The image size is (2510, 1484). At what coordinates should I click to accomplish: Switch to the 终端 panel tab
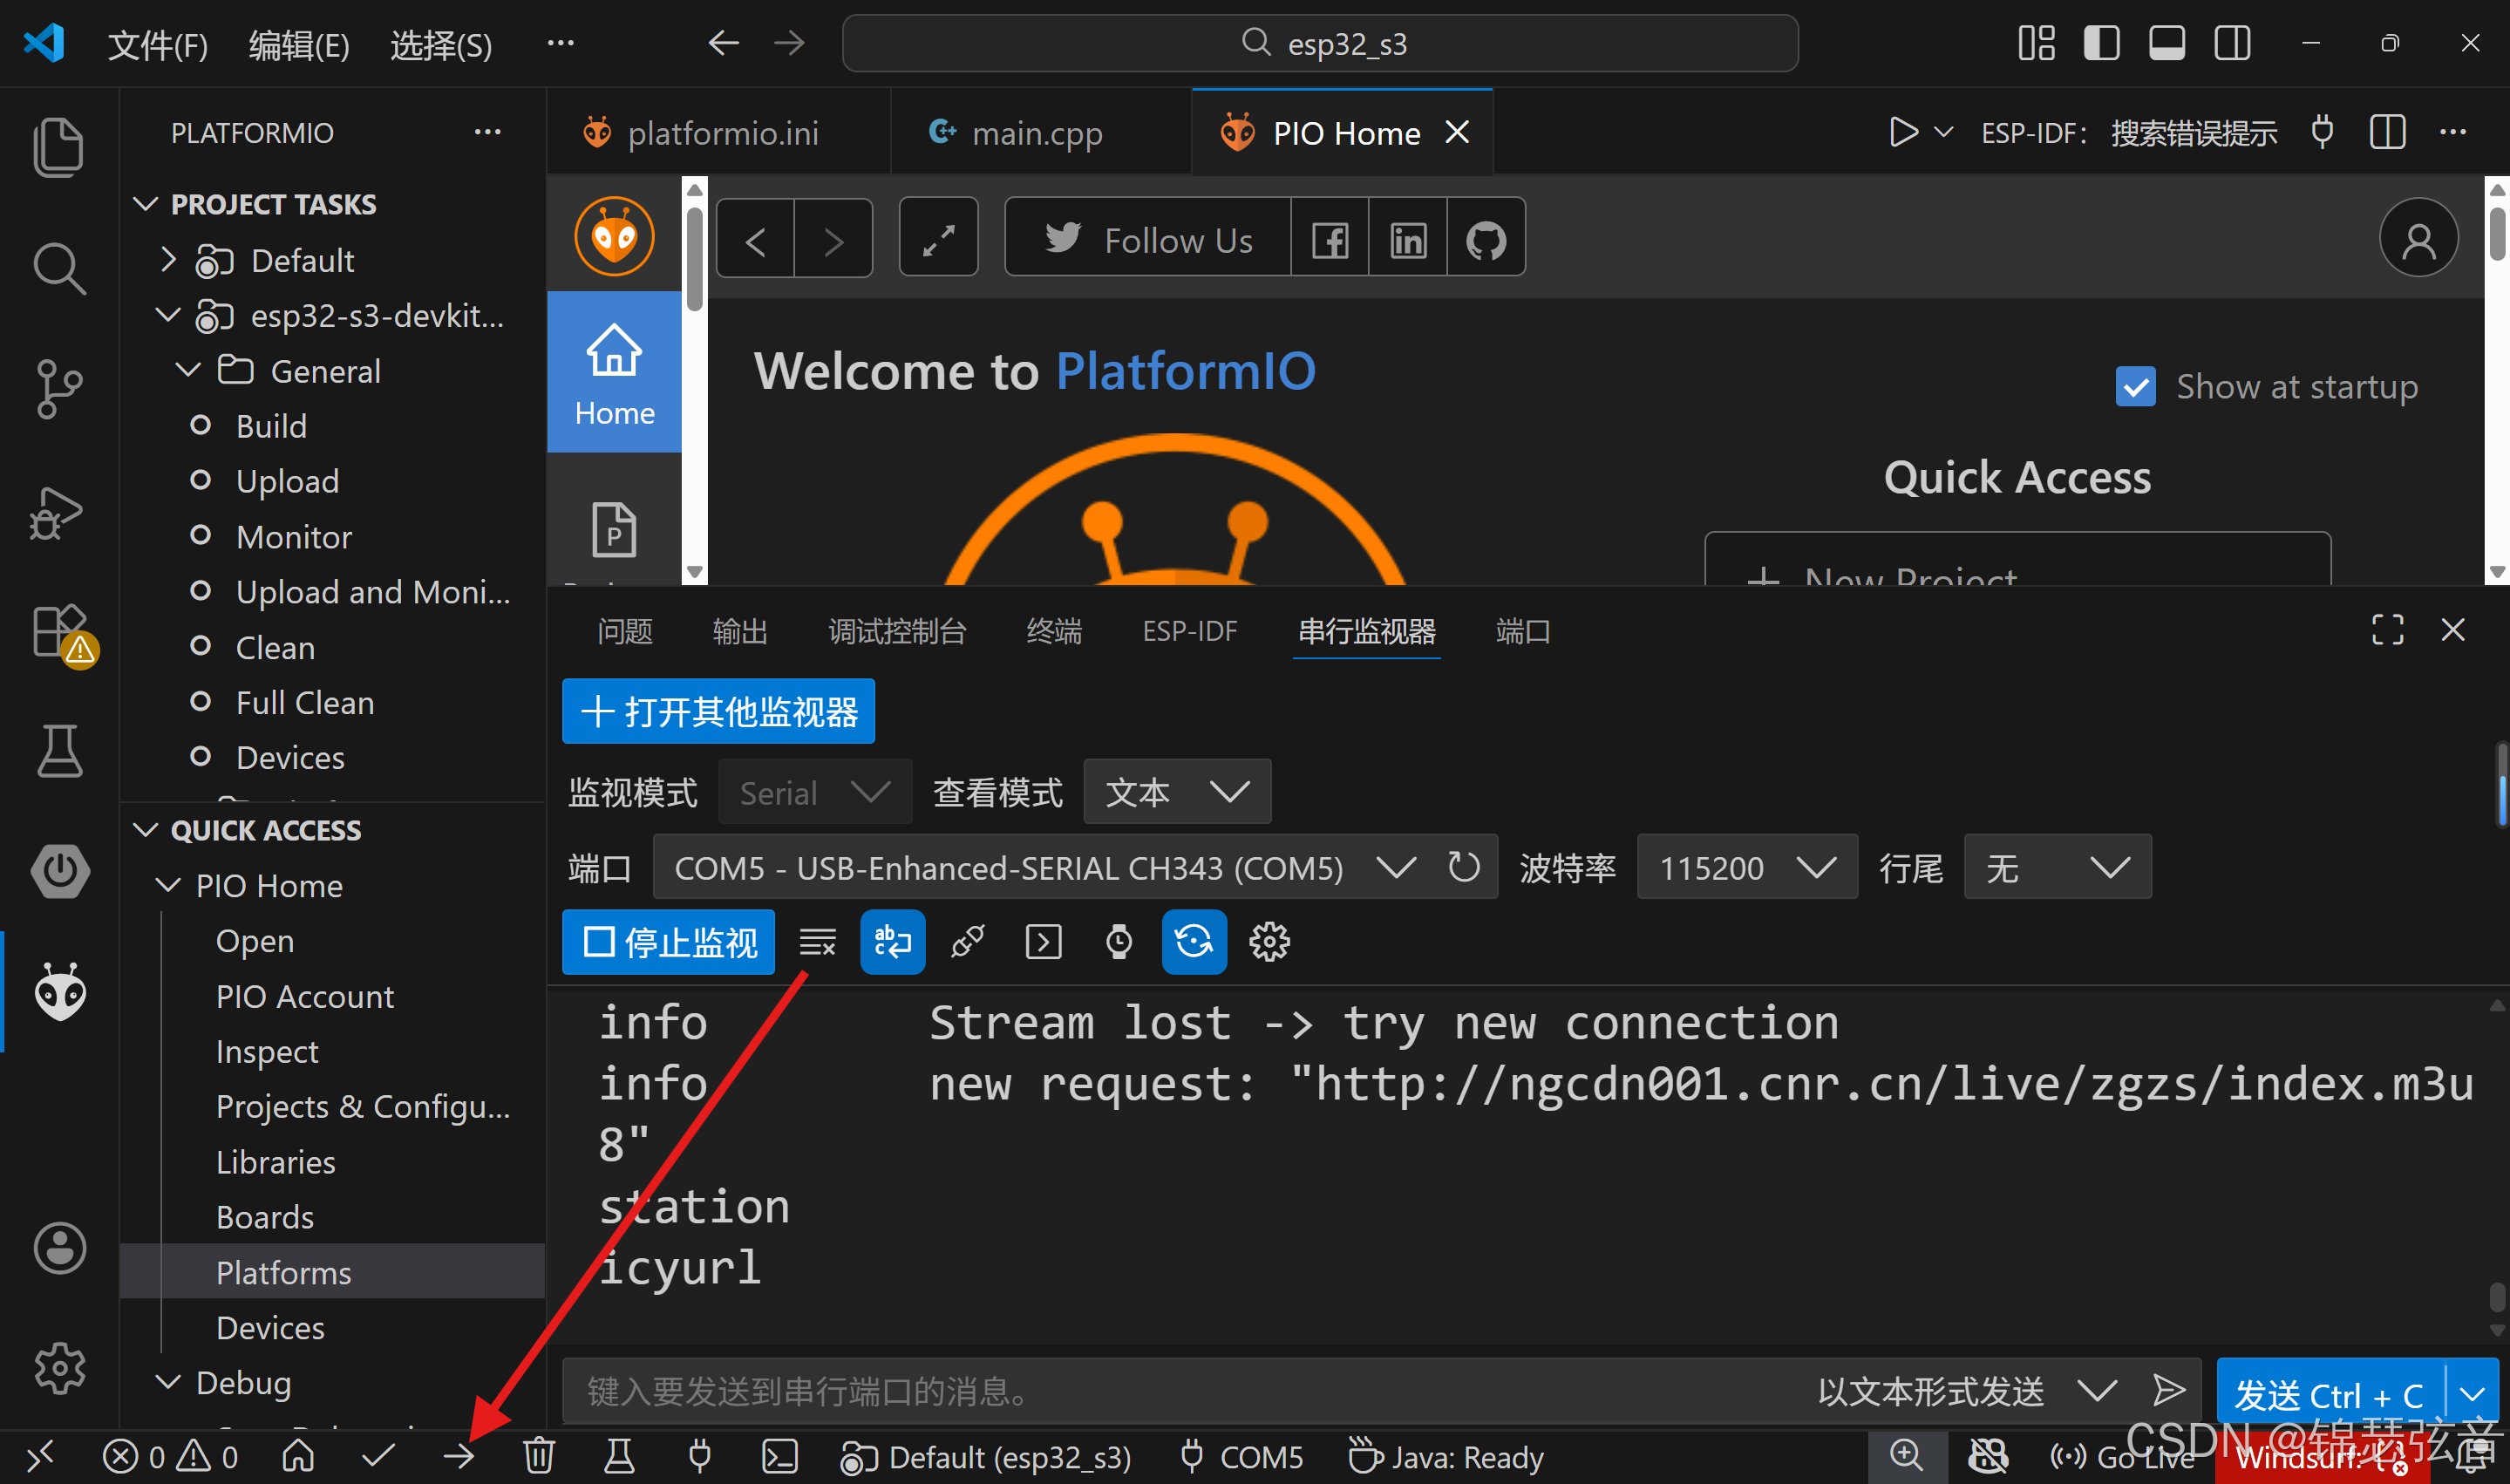click(1053, 631)
